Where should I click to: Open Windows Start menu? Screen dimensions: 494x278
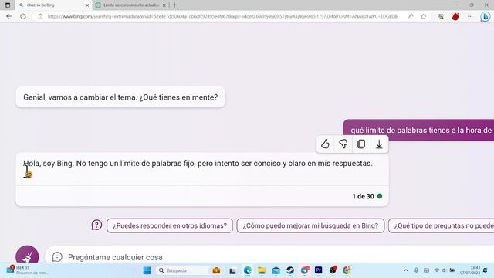pos(147,270)
